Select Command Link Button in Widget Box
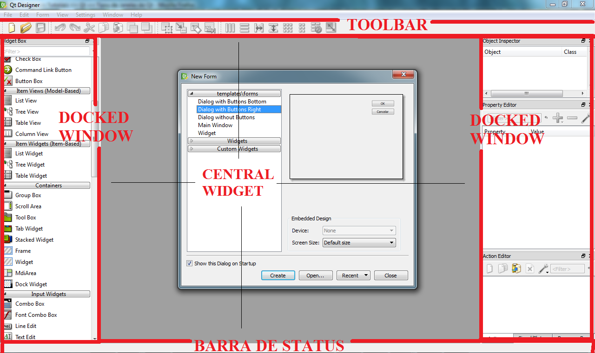The width and height of the screenshot is (595, 353). [43, 70]
